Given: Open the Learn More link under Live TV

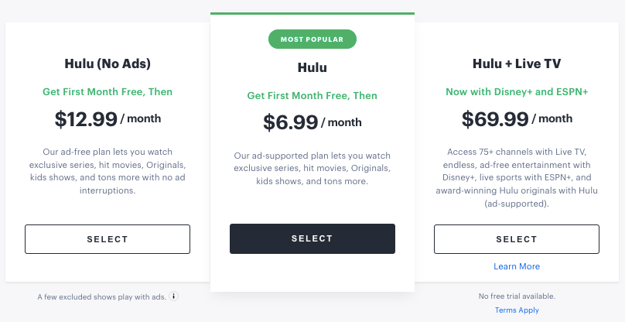Looking at the screenshot, I should tap(517, 266).
